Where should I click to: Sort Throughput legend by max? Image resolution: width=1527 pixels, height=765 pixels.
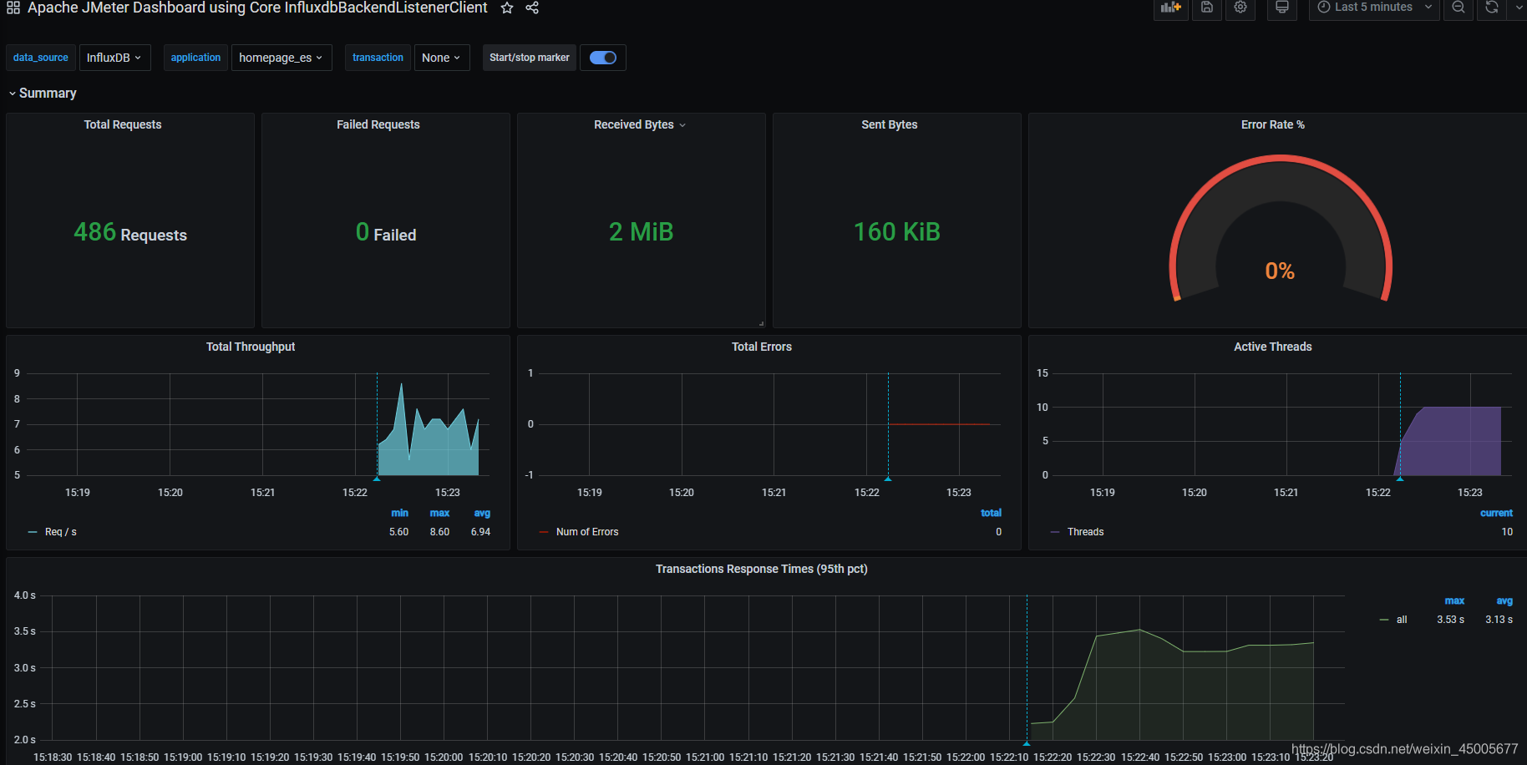coord(439,513)
